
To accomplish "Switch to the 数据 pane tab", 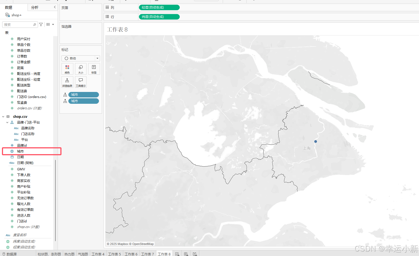I will 9,7.
